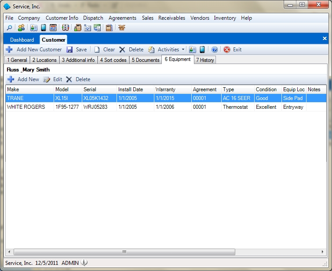332x271 pixels.
Task: Select the WHITE ROGERS row
Action: tap(166, 107)
